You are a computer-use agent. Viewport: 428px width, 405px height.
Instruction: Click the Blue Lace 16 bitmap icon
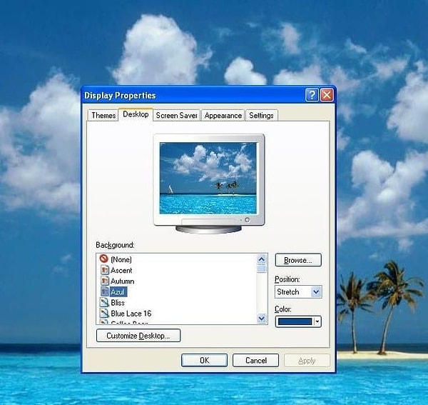tap(104, 314)
